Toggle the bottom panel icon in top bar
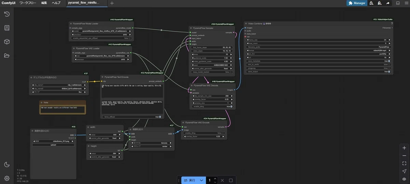The height and width of the screenshot is (184, 410). click(x=398, y=3)
